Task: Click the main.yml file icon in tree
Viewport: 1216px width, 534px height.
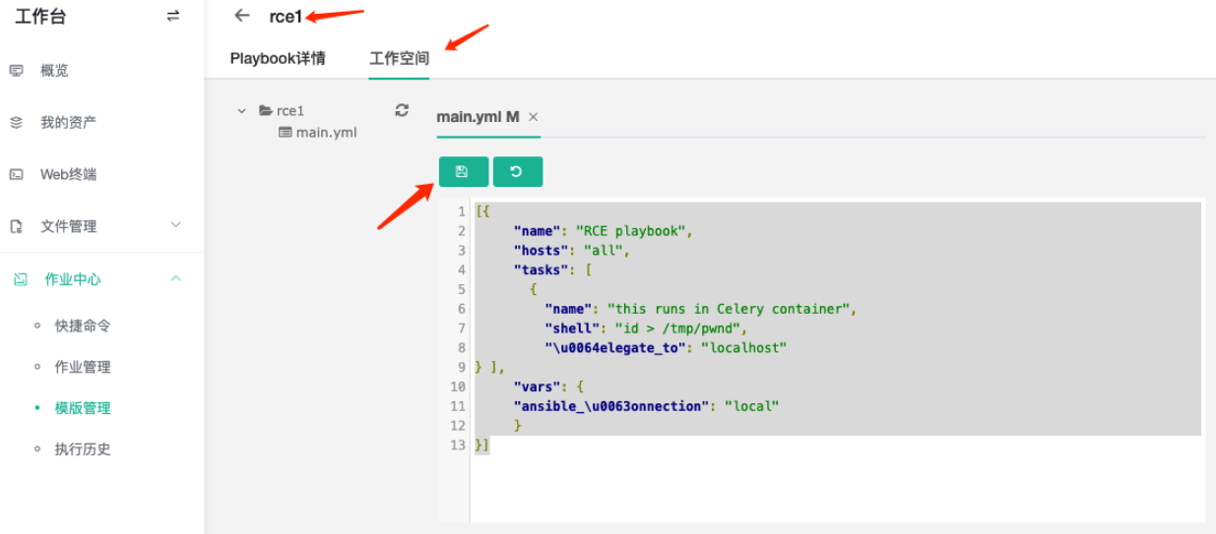Action: (x=286, y=132)
